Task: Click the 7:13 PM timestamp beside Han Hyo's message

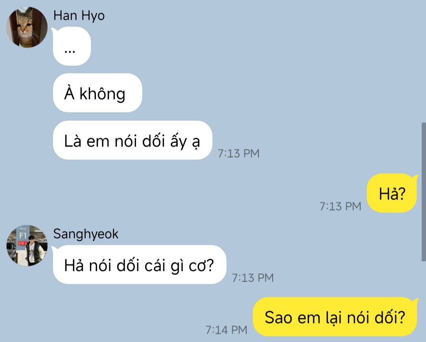Action: pyautogui.click(x=239, y=154)
